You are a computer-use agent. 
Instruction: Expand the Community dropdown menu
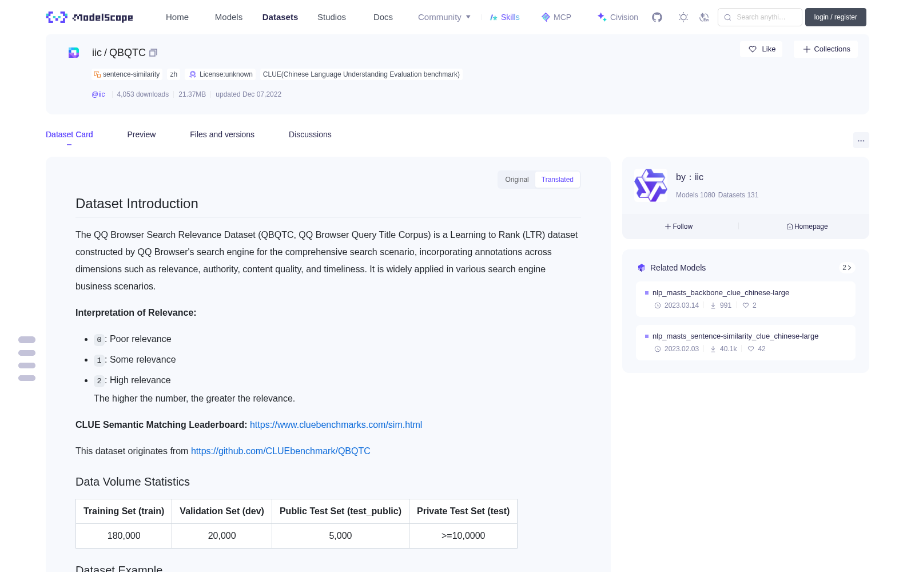pos(444,17)
